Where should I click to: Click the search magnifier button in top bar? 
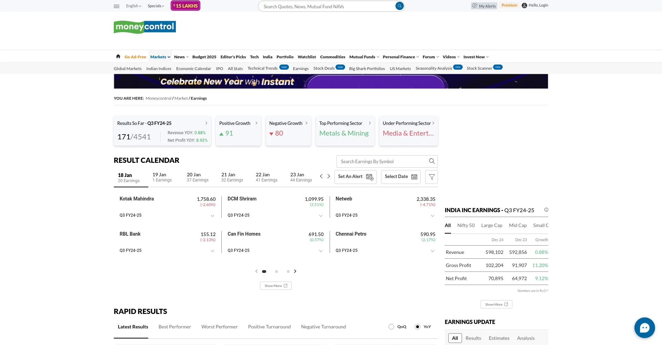pyautogui.click(x=399, y=6)
